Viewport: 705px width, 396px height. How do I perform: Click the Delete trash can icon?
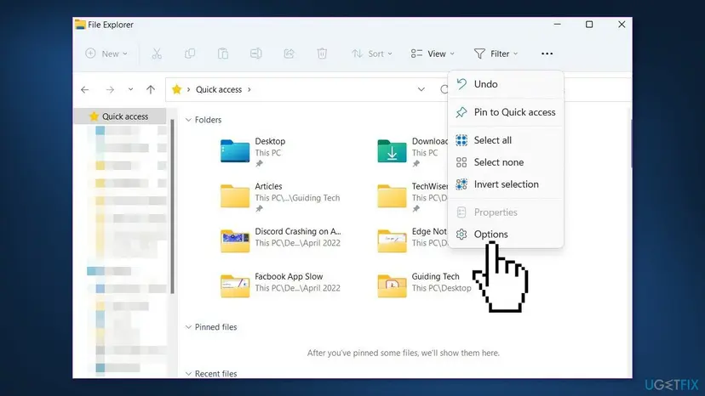322,54
